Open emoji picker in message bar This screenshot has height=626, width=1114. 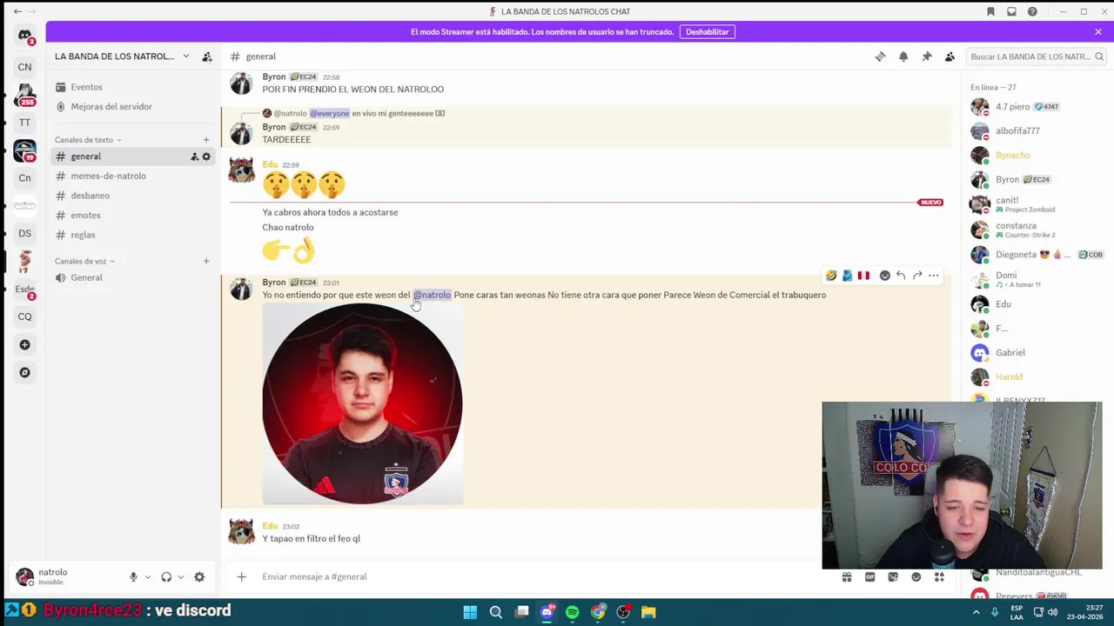click(916, 576)
